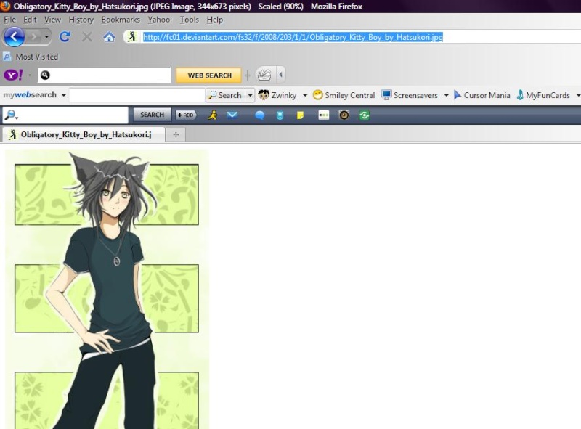Click the Screensavers text link
581x429 pixels.
coord(415,95)
